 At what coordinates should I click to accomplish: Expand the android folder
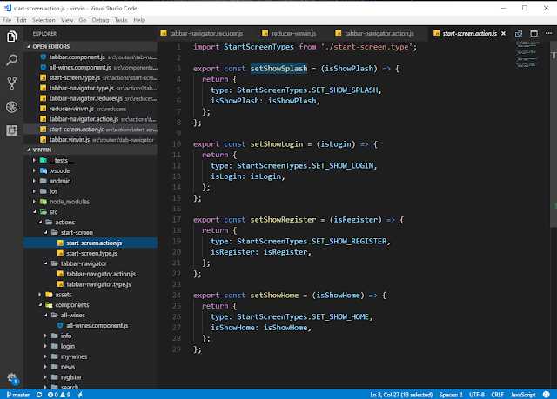[91, 181]
